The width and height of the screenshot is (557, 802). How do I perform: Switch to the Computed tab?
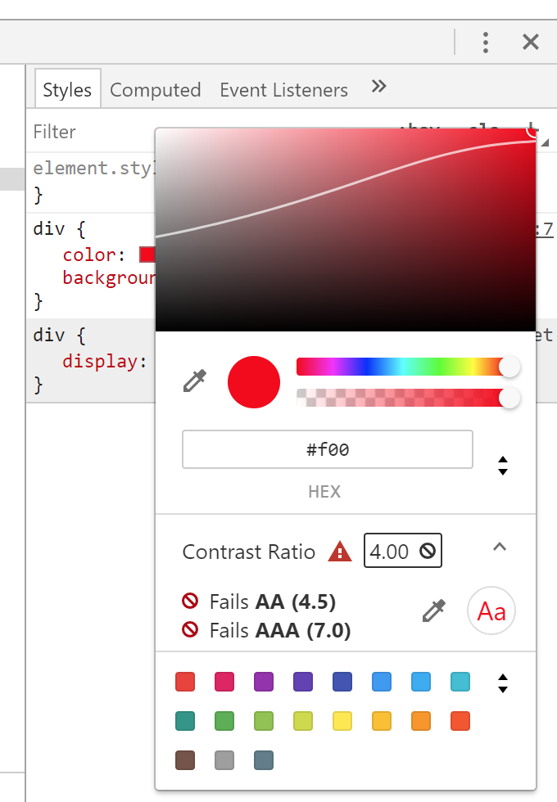click(x=156, y=90)
